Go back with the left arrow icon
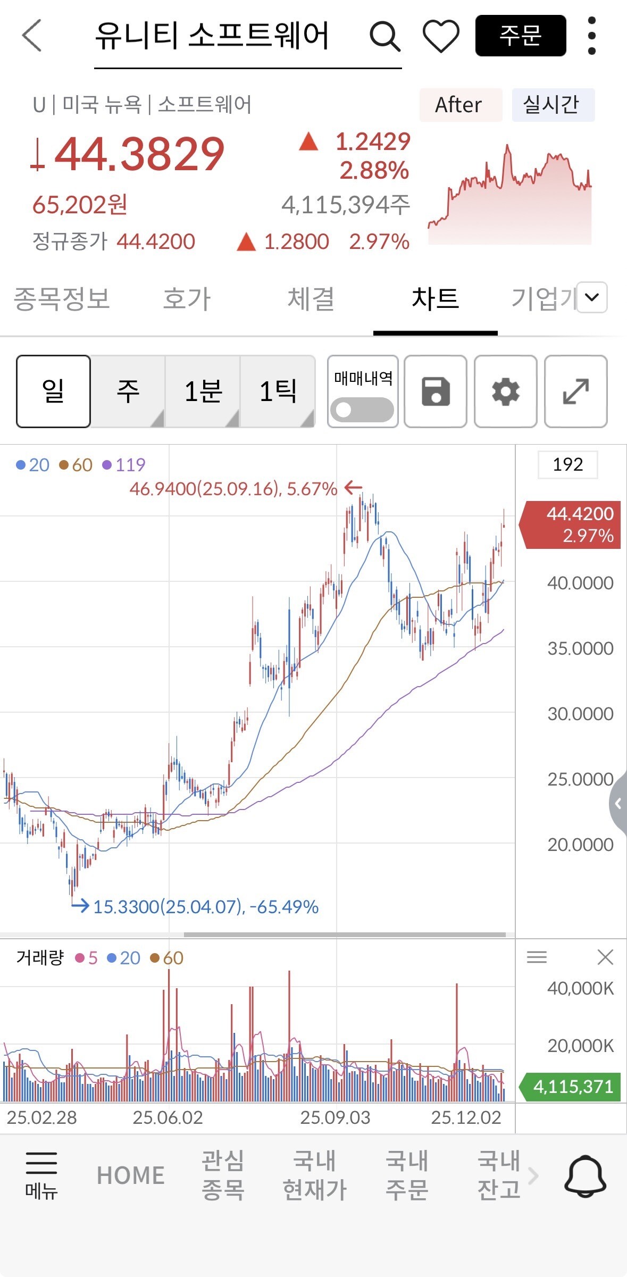This screenshot has height=1277, width=627. [31, 36]
